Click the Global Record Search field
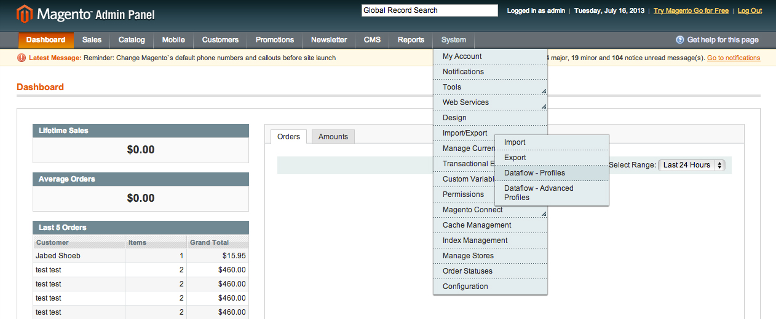Image resolution: width=776 pixels, height=319 pixels. click(429, 10)
